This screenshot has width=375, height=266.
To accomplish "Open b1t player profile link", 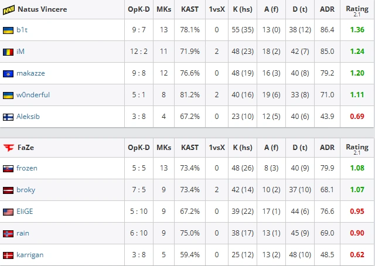I will click(x=22, y=30).
